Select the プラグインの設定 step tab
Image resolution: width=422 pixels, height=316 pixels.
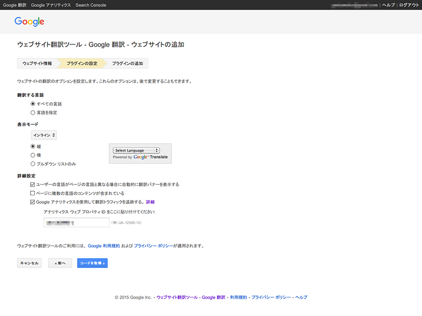tap(82, 63)
